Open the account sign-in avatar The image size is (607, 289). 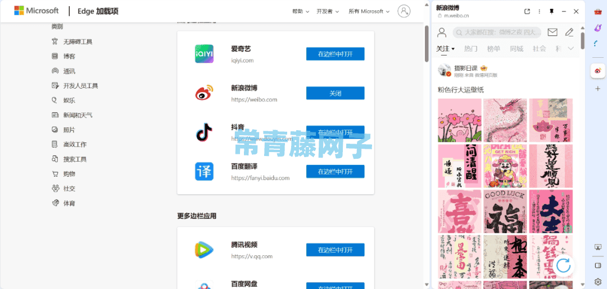(x=404, y=11)
